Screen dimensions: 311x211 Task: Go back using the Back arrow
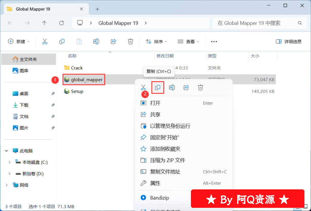click(x=10, y=23)
